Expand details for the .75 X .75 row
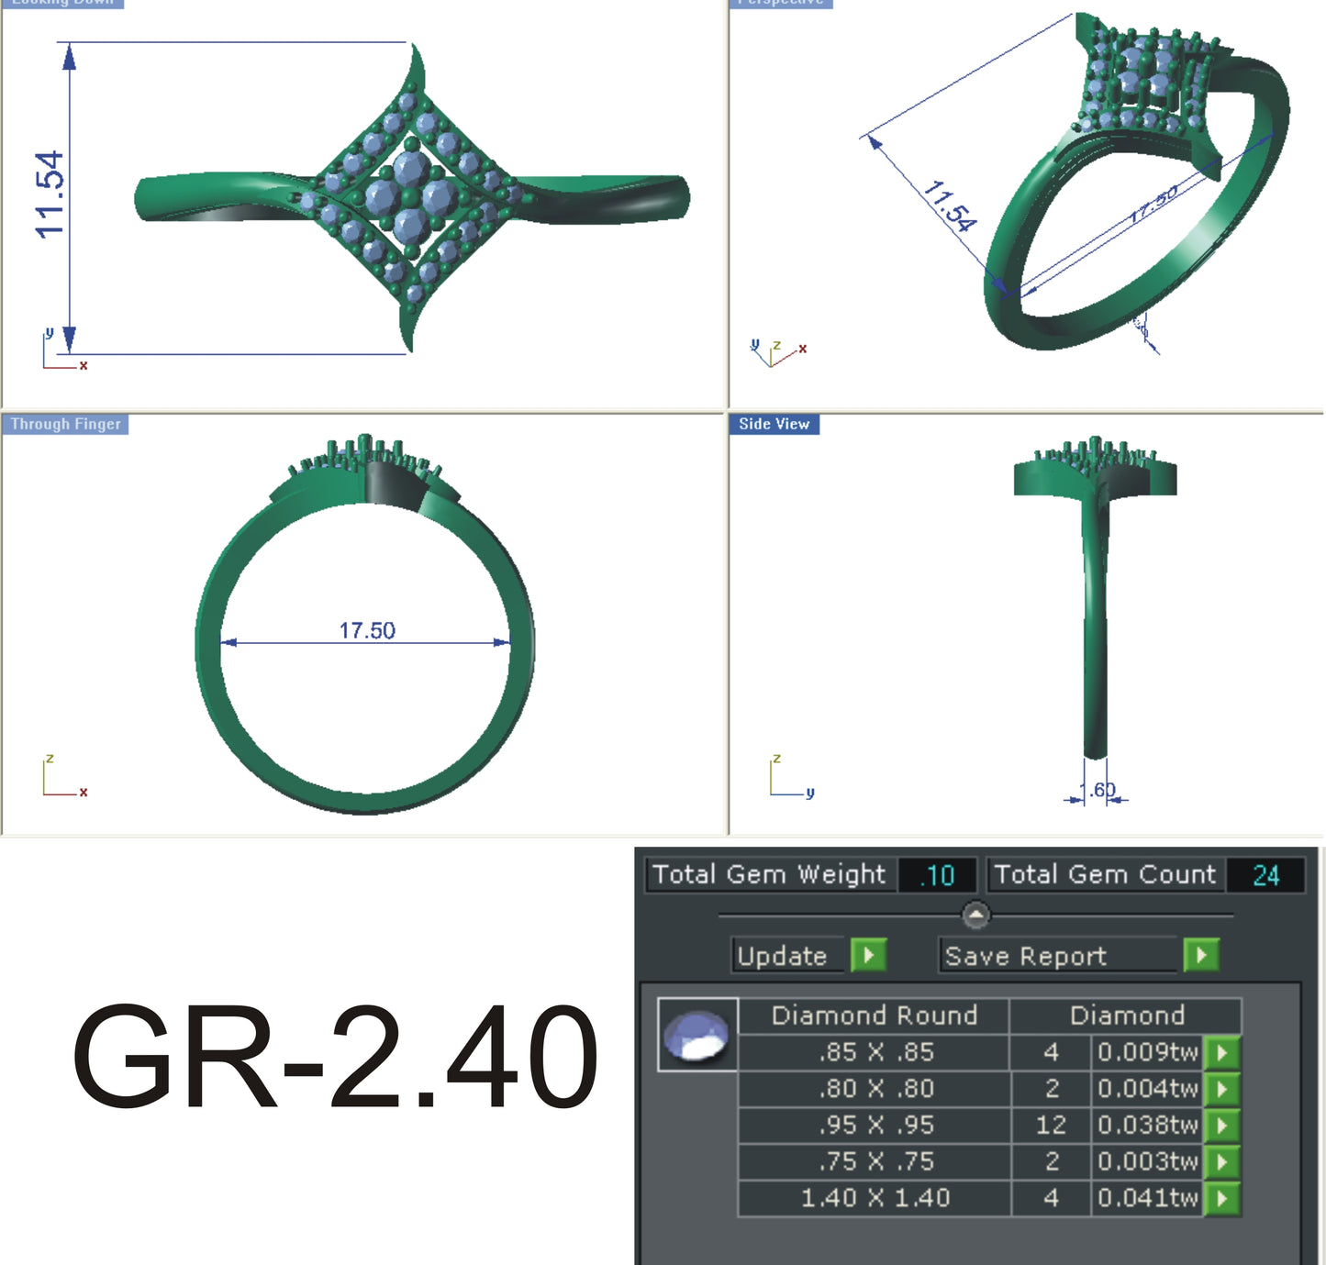This screenshot has height=1265, width=1326. (x=1220, y=1161)
